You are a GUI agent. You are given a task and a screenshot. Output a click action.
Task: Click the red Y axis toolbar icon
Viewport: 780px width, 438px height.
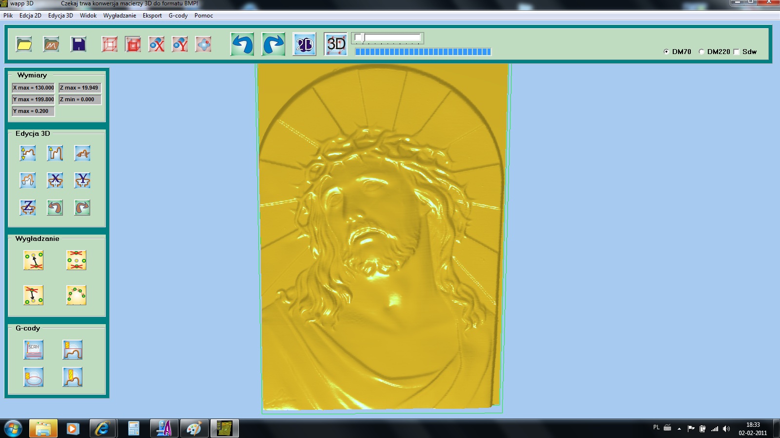coord(180,44)
